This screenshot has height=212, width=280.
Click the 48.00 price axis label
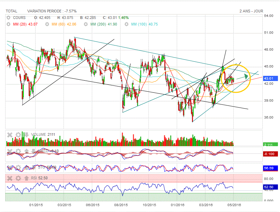[x=269, y=50]
